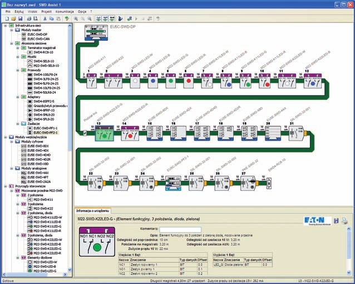
Task: Open the Edytuj menu
Action: [x=19, y=11]
